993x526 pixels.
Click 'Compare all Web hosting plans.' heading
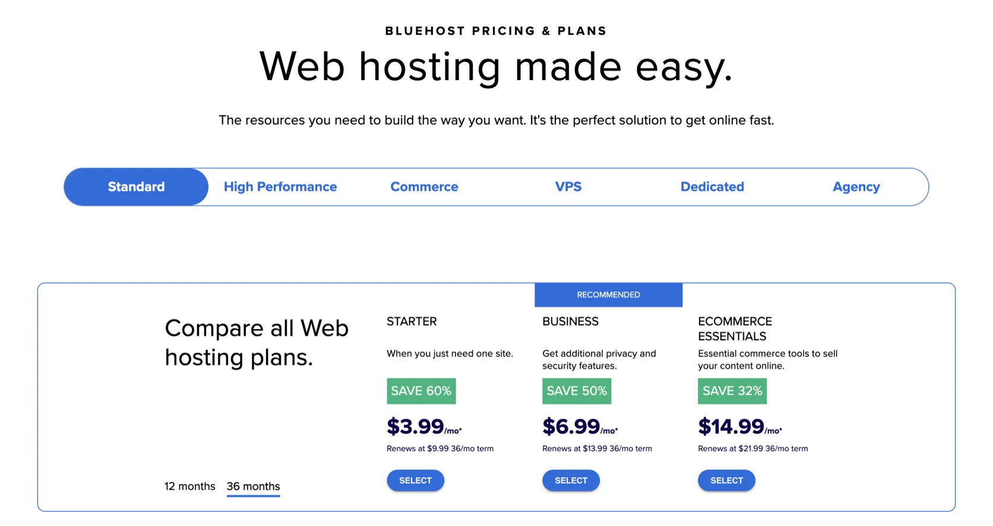pyautogui.click(x=257, y=343)
